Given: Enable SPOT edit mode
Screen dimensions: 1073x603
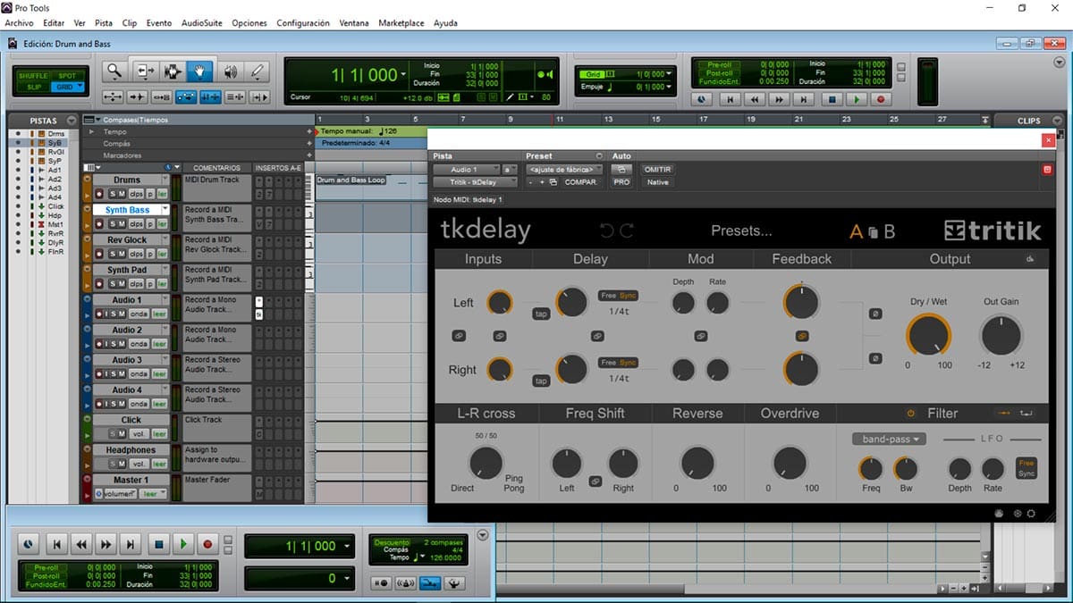Looking at the screenshot, I should pos(67,76).
